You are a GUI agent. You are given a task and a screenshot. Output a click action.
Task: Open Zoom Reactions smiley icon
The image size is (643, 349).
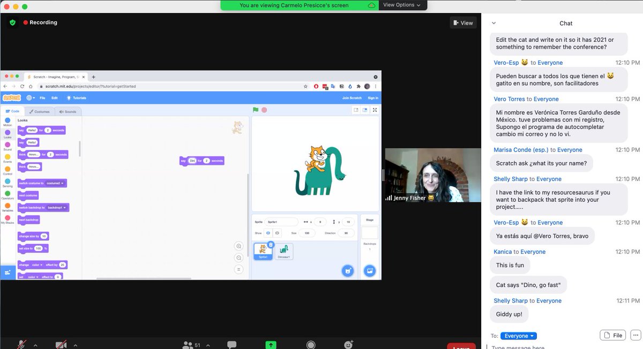pos(349,345)
